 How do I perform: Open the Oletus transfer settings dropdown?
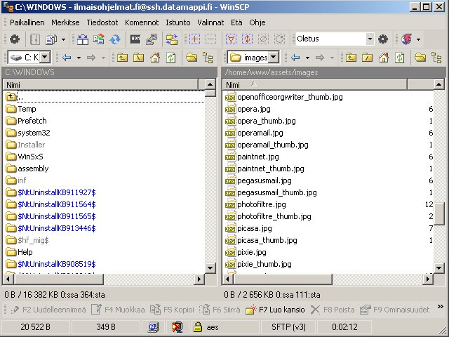coord(370,39)
